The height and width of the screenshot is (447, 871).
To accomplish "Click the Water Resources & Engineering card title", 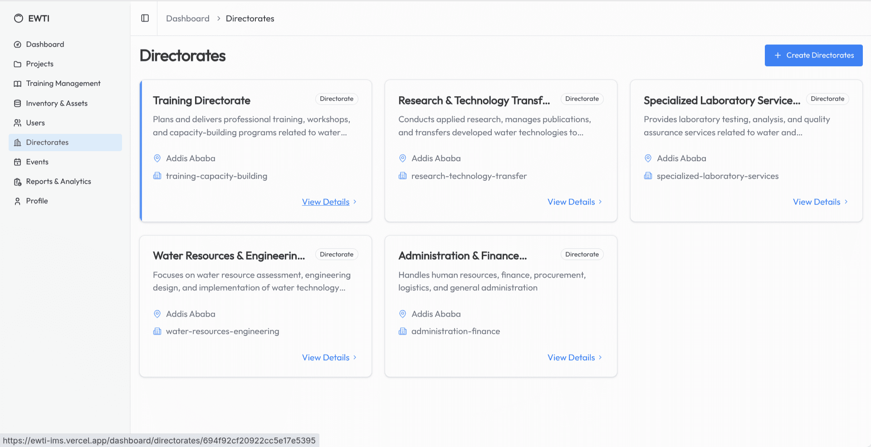I will coord(229,256).
